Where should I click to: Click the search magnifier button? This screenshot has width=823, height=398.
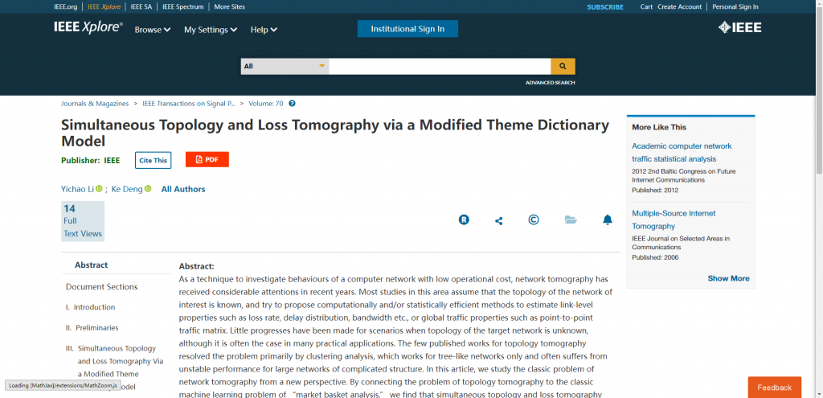click(563, 66)
